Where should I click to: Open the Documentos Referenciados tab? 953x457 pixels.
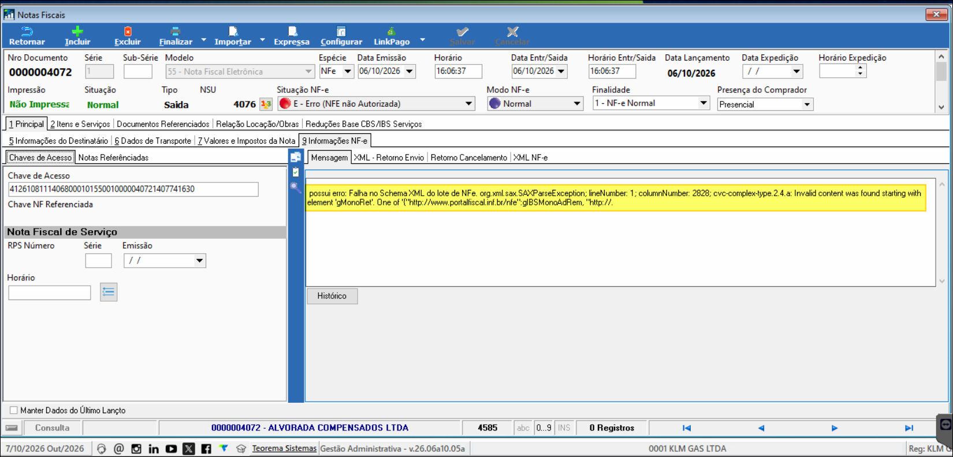click(163, 124)
